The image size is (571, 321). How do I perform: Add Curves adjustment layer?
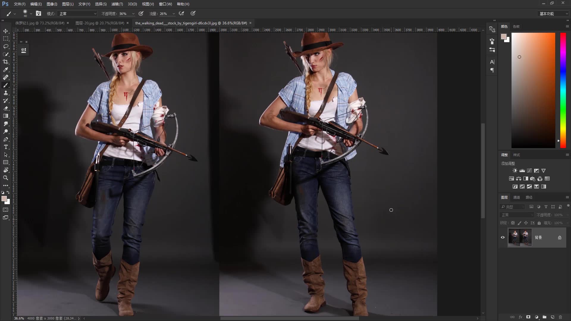coord(529,171)
